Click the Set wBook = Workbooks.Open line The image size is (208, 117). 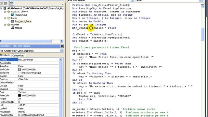pos(101,38)
